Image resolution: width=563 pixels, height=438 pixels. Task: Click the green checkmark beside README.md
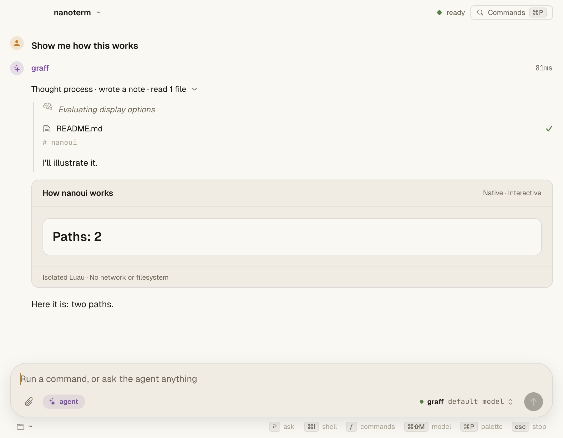pyautogui.click(x=549, y=129)
